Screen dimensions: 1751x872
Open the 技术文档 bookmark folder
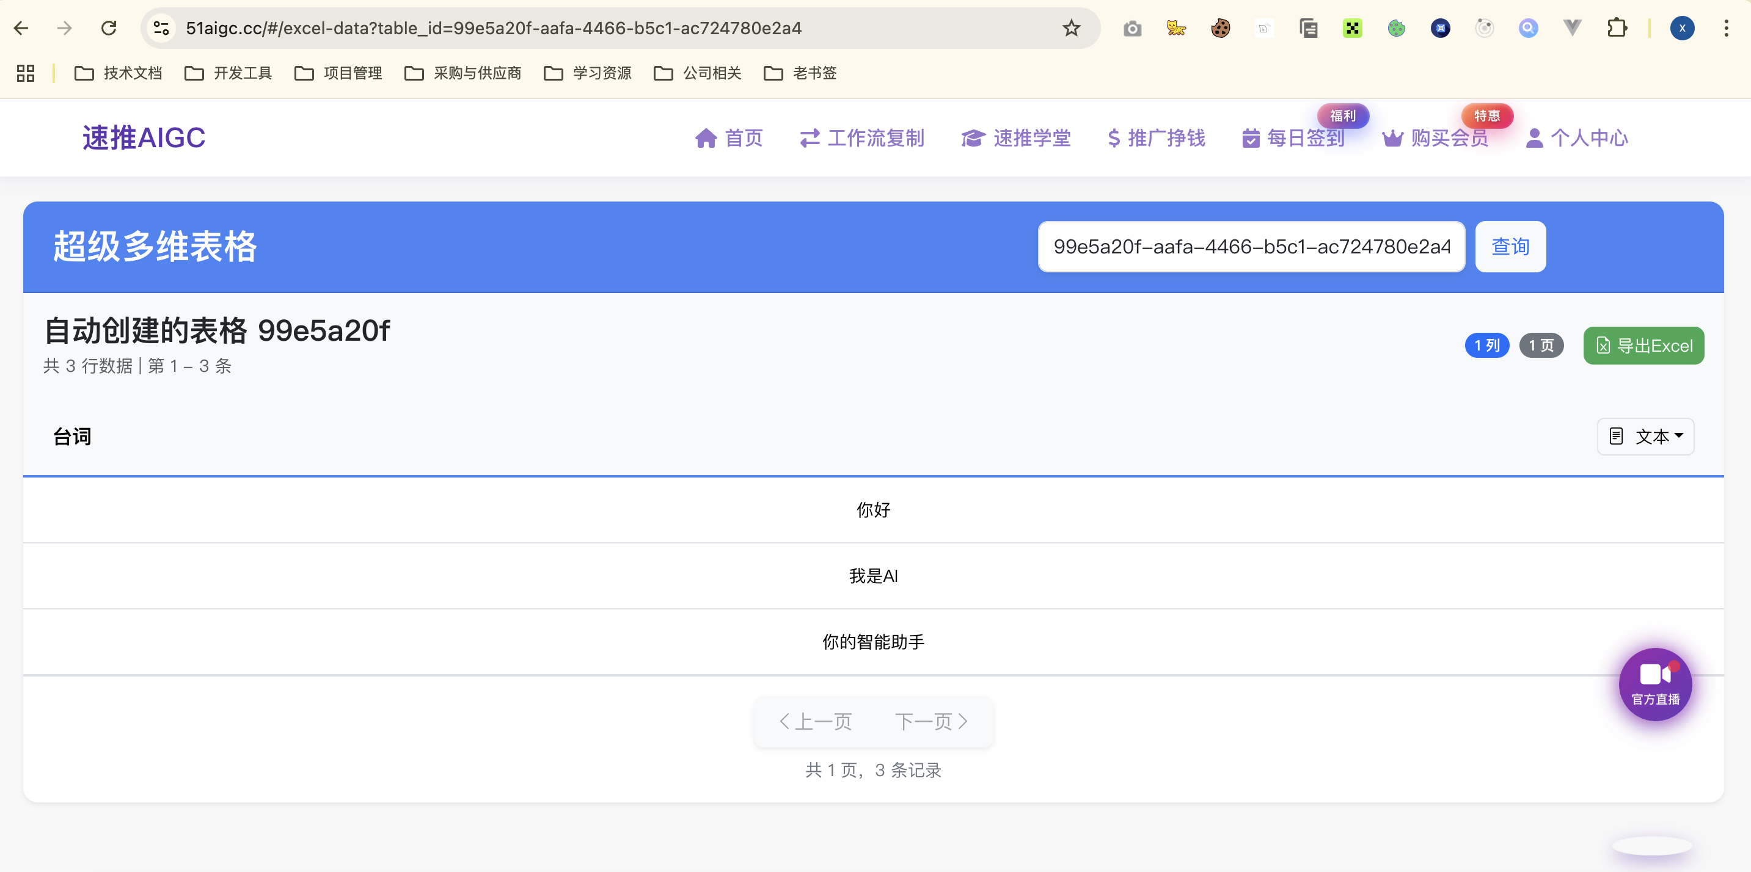(x=119, y=73)
